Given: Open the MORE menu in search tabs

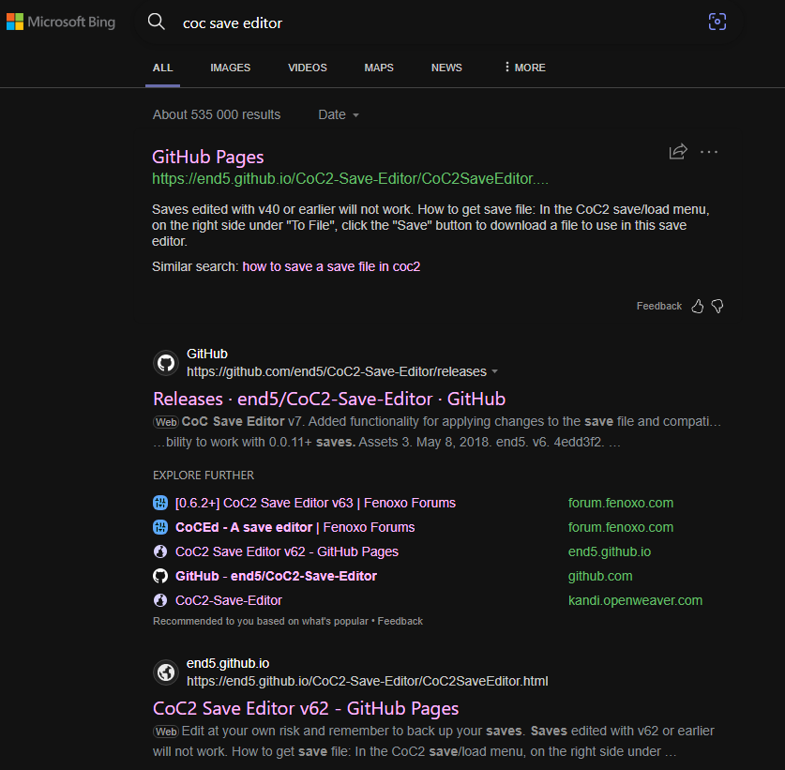Looking at the screenshot, I should (524, 68).
